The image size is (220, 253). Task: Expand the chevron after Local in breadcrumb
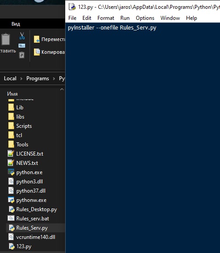(21, 78)
